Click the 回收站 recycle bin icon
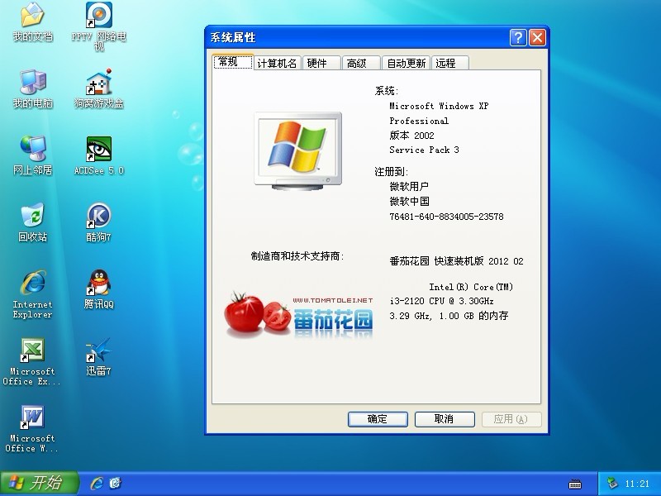Screen dimensions: 661x496 (x=32, y=217)
